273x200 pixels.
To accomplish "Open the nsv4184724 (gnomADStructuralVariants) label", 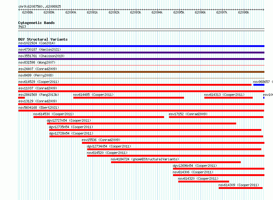I will coord(145,159).
